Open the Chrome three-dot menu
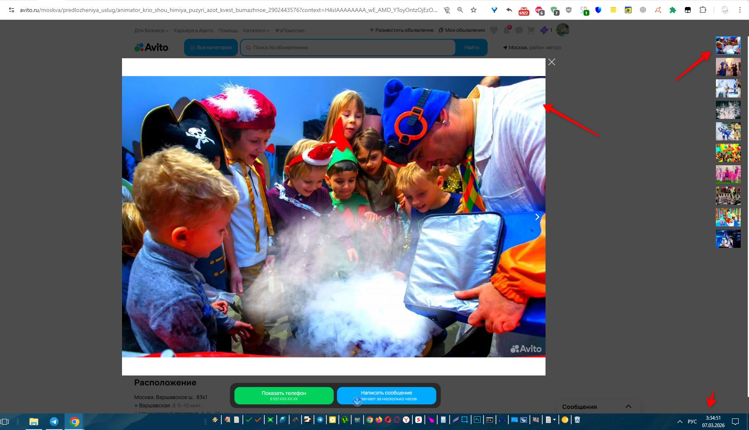This screenshot has height=430, width=749. pyautogui.click(x=740, y=10)
